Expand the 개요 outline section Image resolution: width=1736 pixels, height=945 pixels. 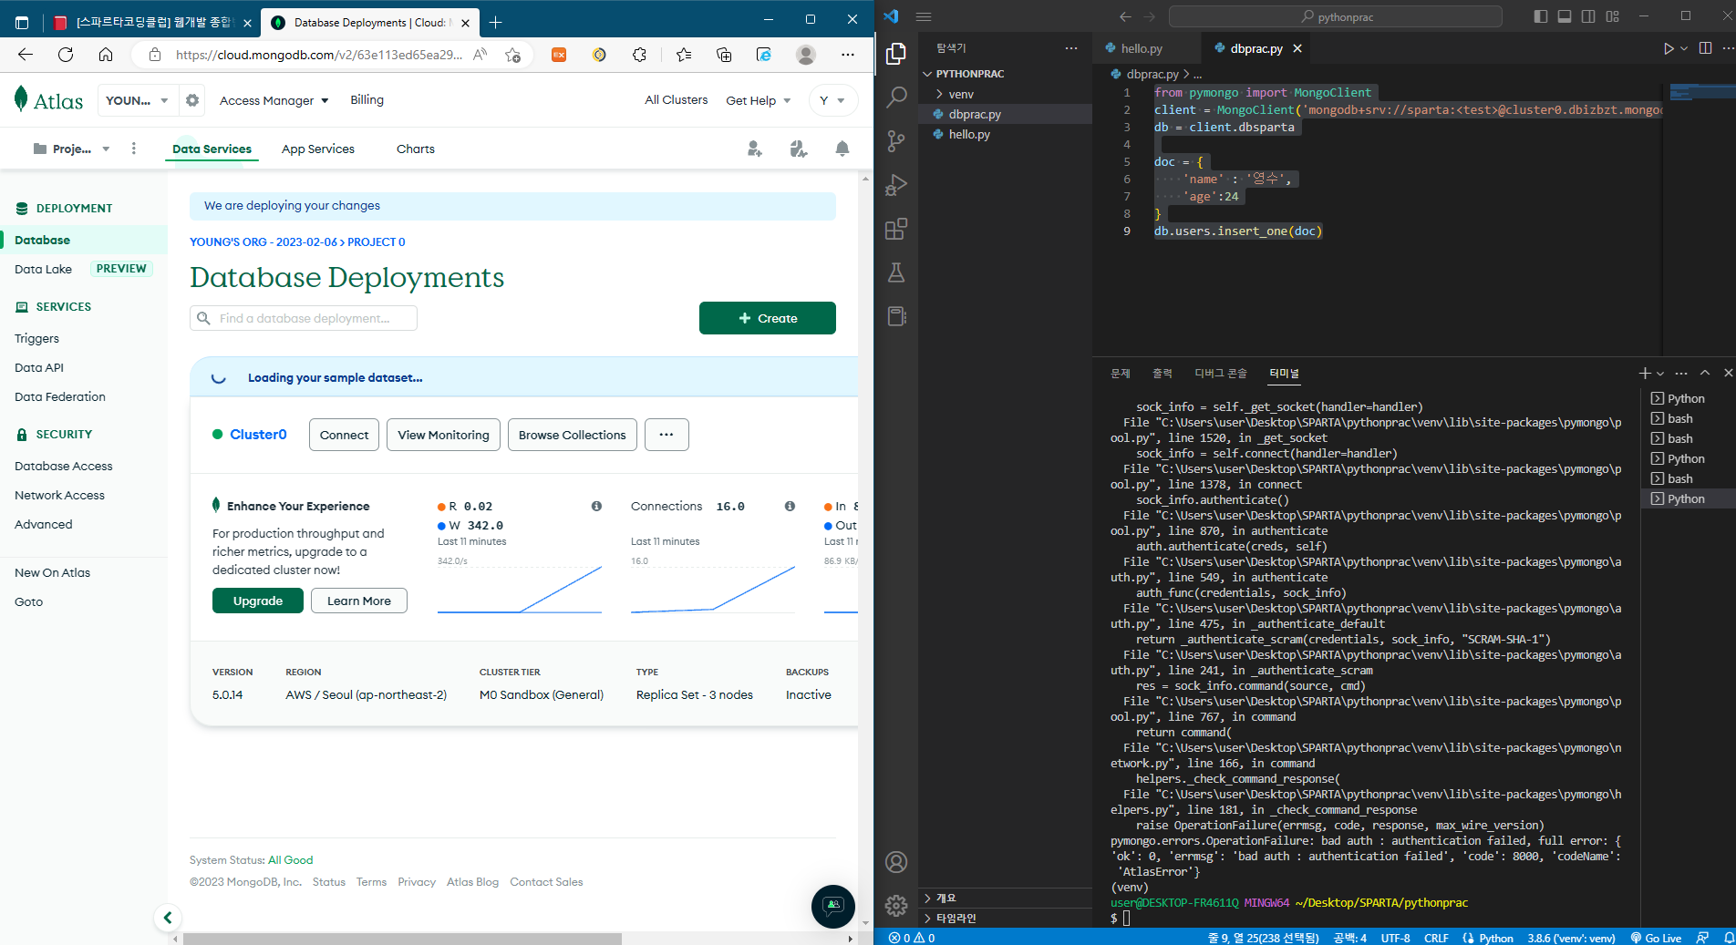(1003, 898)
